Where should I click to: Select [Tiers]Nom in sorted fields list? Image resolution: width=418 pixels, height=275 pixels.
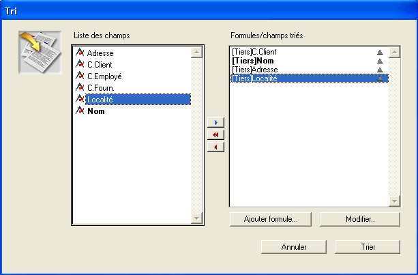tap(253, 61)
